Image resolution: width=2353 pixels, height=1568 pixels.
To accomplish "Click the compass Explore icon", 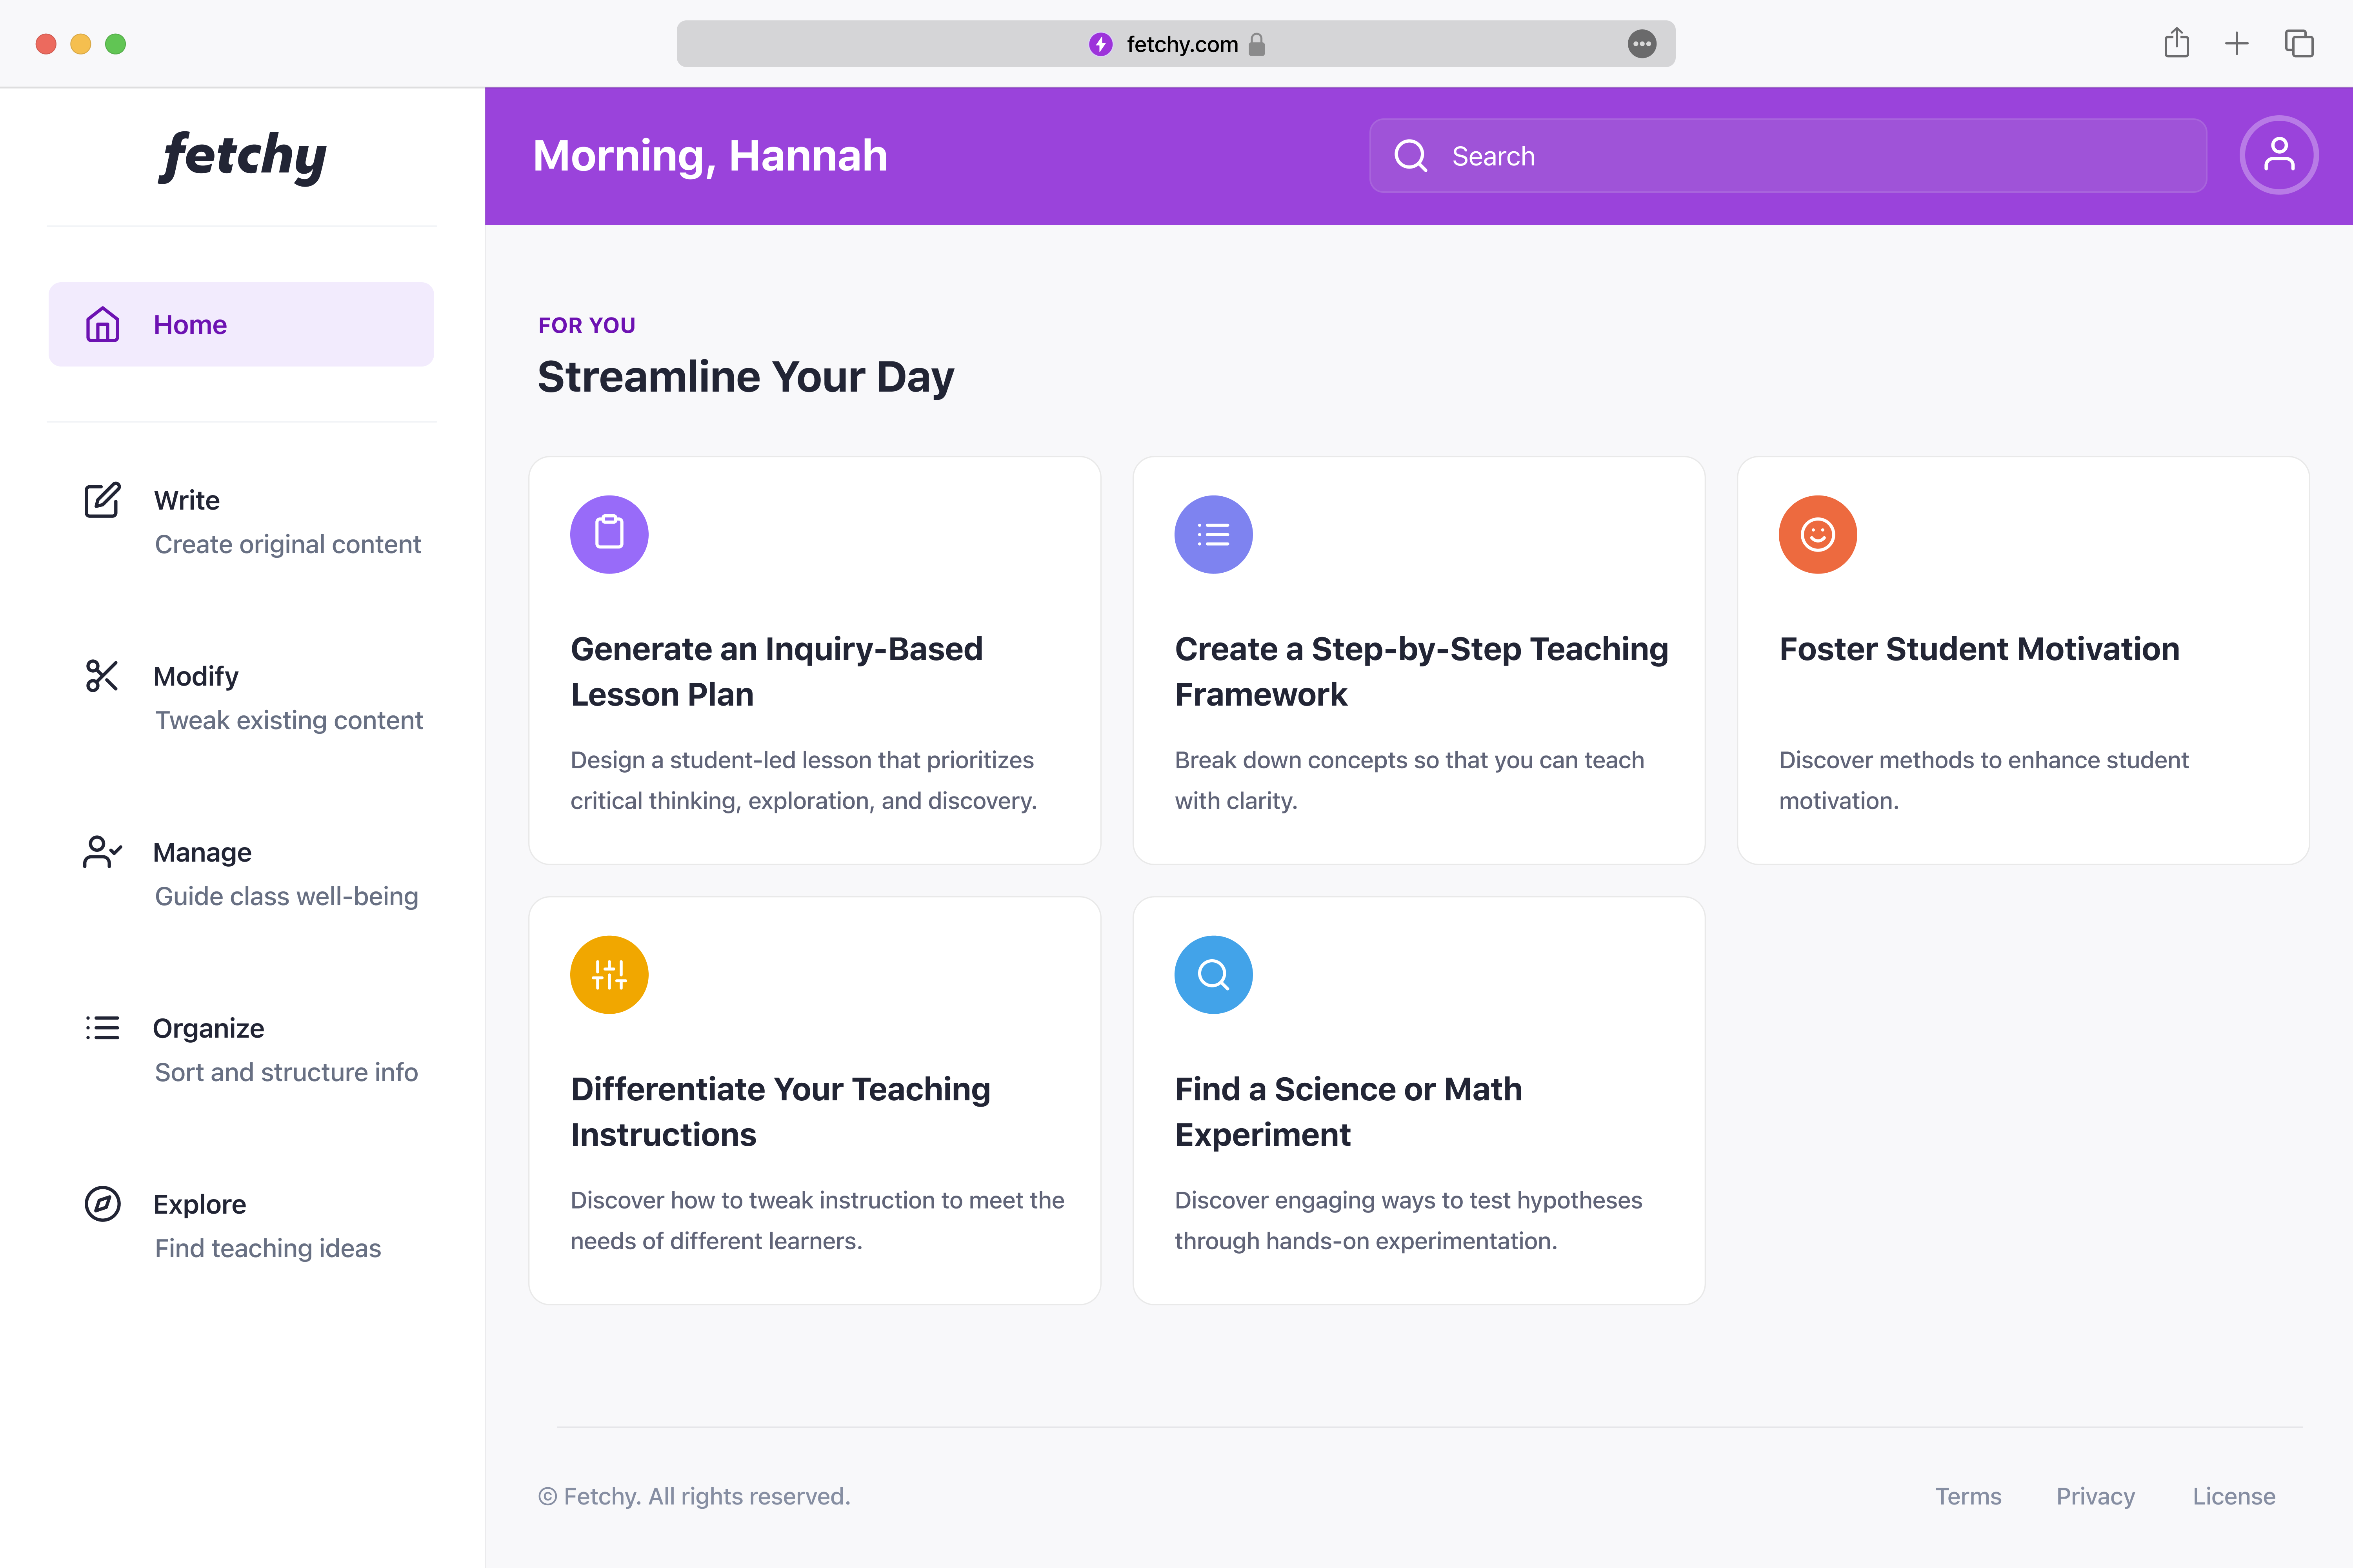I will tap(102, 1204).
